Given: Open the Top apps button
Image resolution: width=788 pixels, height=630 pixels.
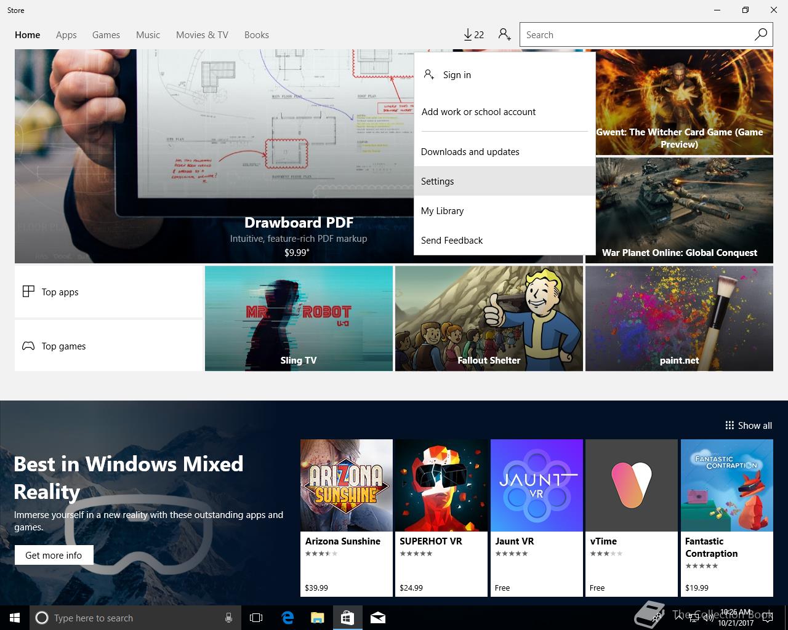Looking at the screenshot, I should (x=108, y=292).
